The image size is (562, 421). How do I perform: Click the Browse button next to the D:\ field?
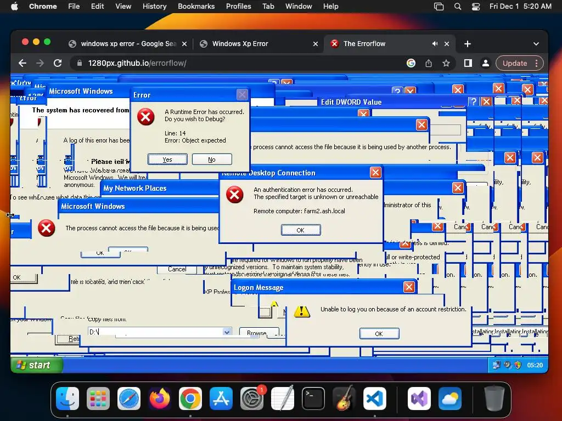coord(258,333)
